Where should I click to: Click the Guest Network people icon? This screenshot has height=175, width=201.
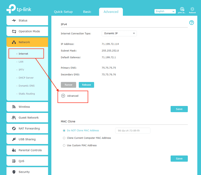click(14, 118)
